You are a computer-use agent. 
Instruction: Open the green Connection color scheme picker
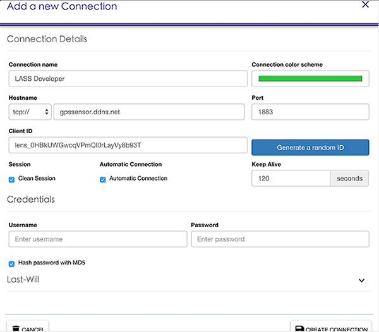click(x=310, y=78)
